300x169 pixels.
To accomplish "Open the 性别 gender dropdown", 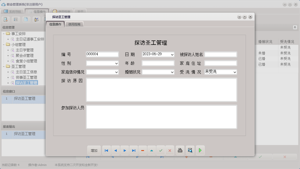I will (116, 63).
